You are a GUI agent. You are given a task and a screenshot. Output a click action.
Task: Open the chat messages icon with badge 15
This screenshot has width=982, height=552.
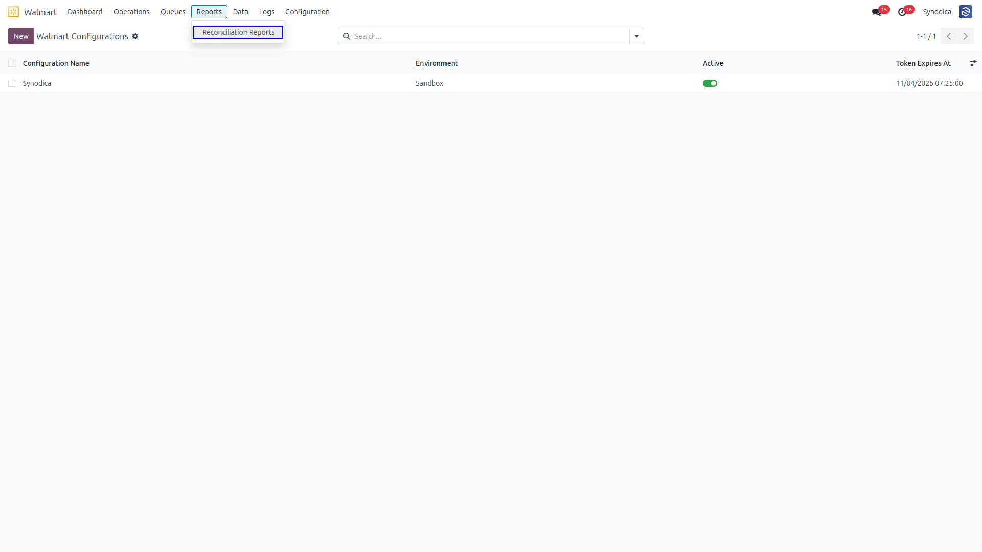coord(876,12)
